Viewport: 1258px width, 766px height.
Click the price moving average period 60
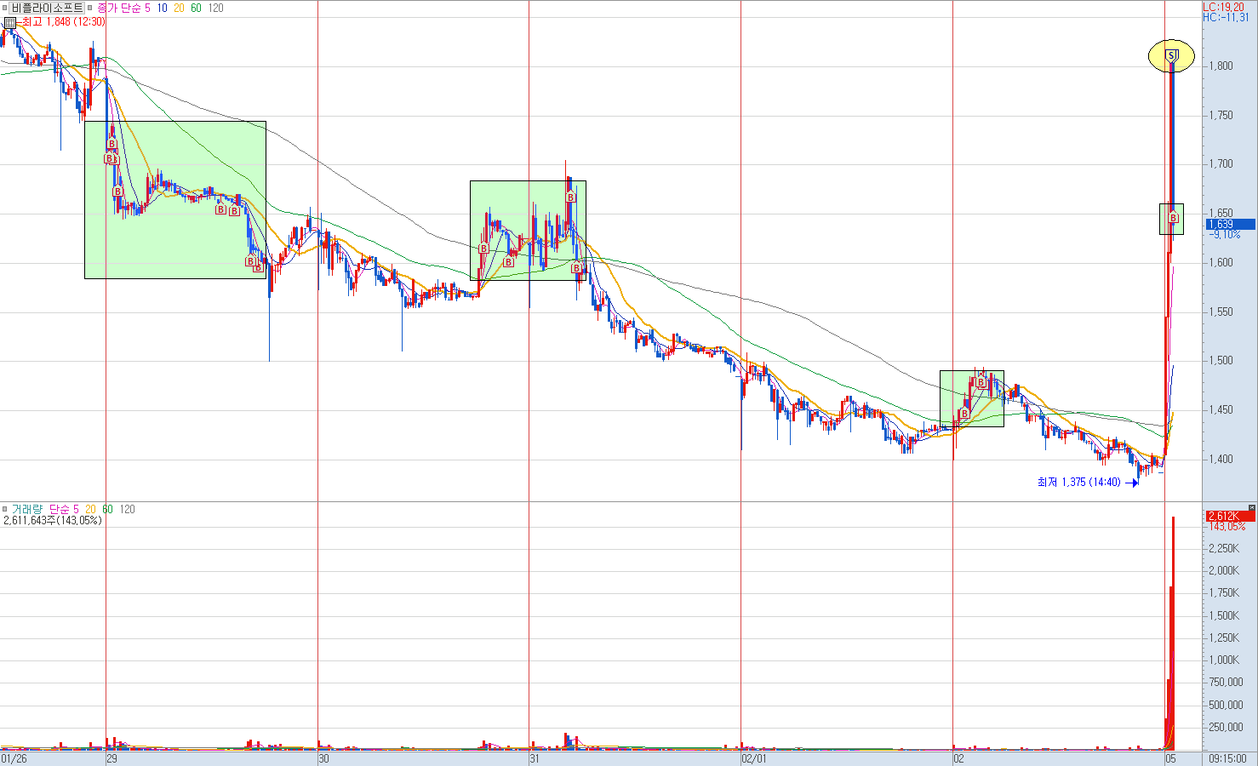(x=196, y=8)
